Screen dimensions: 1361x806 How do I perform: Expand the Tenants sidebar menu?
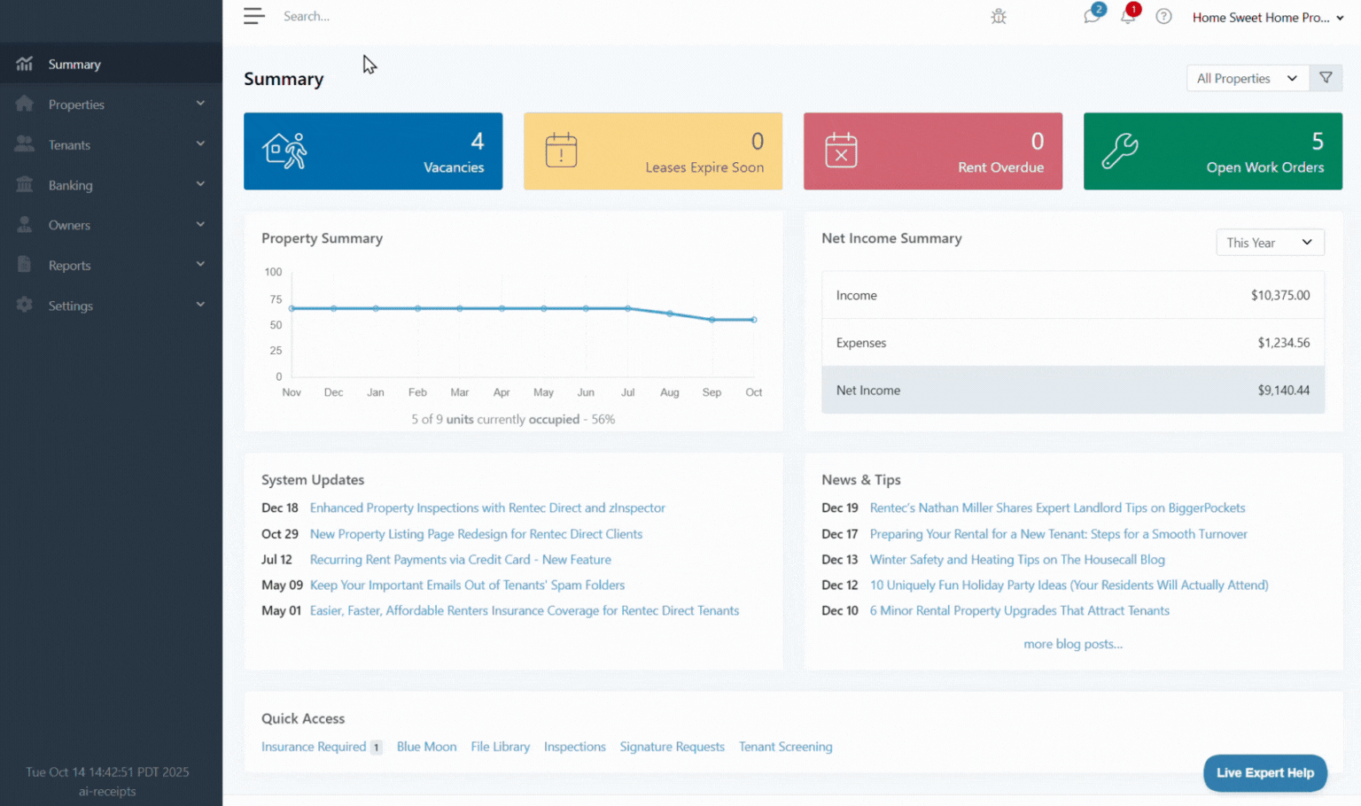(x=111, y=144)
